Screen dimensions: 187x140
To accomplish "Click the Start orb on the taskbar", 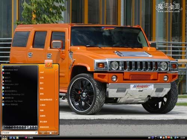I will click(4, 137).
